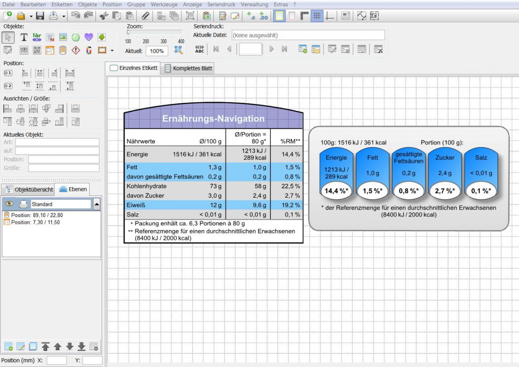519x367 pixels.
Task: Collapse Standard layer with arrow button
Action: [x=97, y=204]
